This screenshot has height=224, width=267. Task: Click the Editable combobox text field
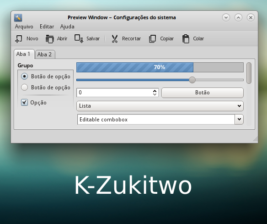click(156, 120)
